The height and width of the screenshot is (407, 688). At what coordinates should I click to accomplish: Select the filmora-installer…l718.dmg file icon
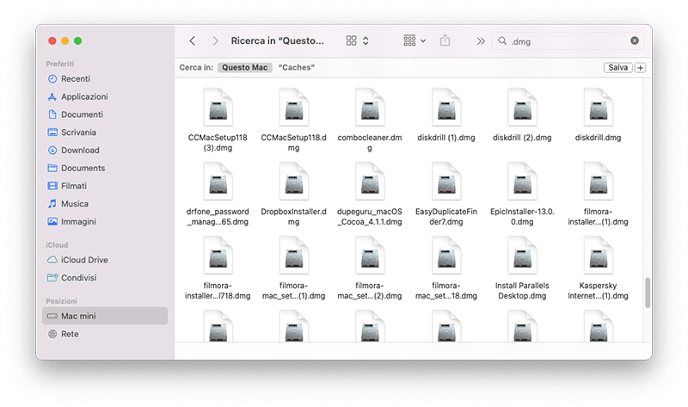tap(218, 256)
